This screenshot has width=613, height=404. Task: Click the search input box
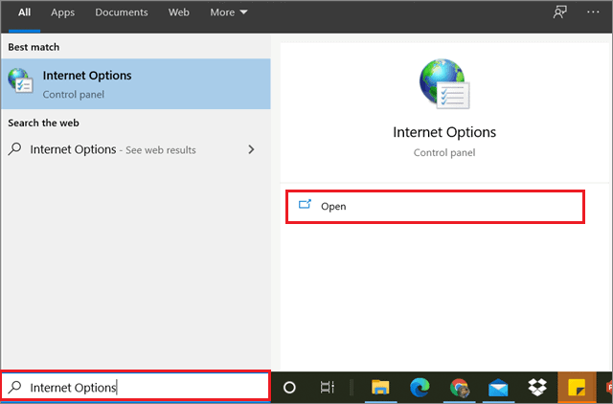click(x=135, y=387)
